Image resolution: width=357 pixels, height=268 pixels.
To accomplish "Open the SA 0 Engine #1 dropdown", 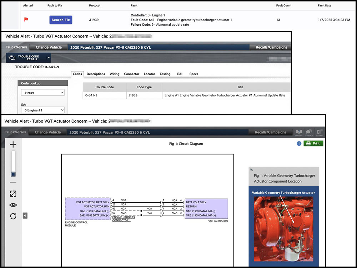I will click(x=42, y=110).
